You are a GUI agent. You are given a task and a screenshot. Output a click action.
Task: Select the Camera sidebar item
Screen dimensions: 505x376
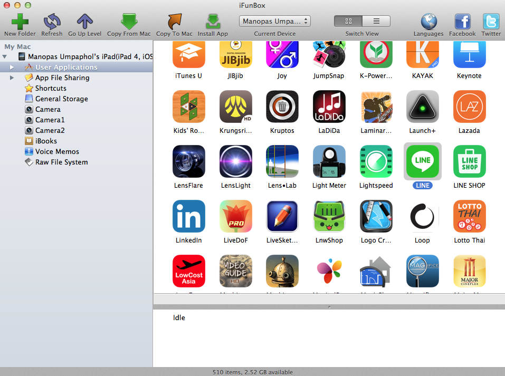[x=47, y=110]
